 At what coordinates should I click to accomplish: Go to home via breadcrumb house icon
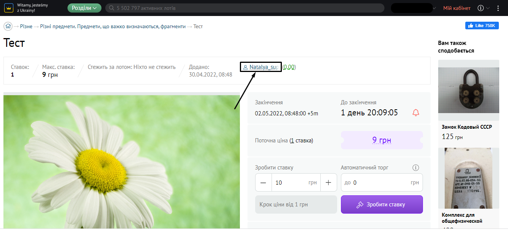click(x=8, y=27)
